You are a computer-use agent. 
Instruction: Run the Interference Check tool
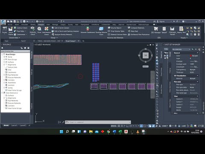(x=47, y=31)
